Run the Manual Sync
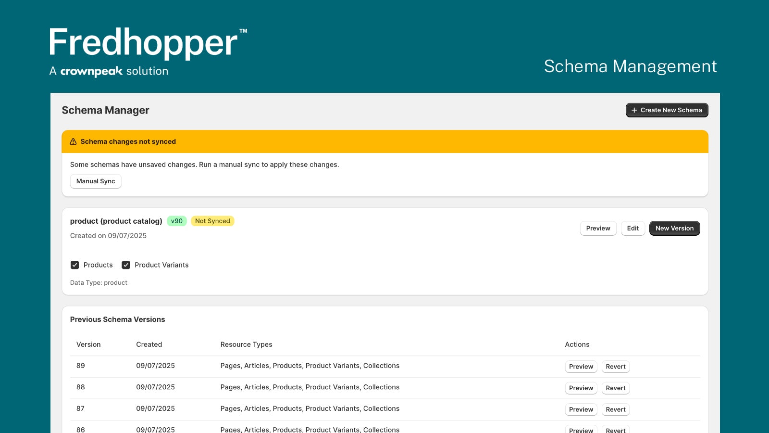Image resolution: width=769 pixels, height=433 pixels. pyautogui.click(x=96, y=181)
